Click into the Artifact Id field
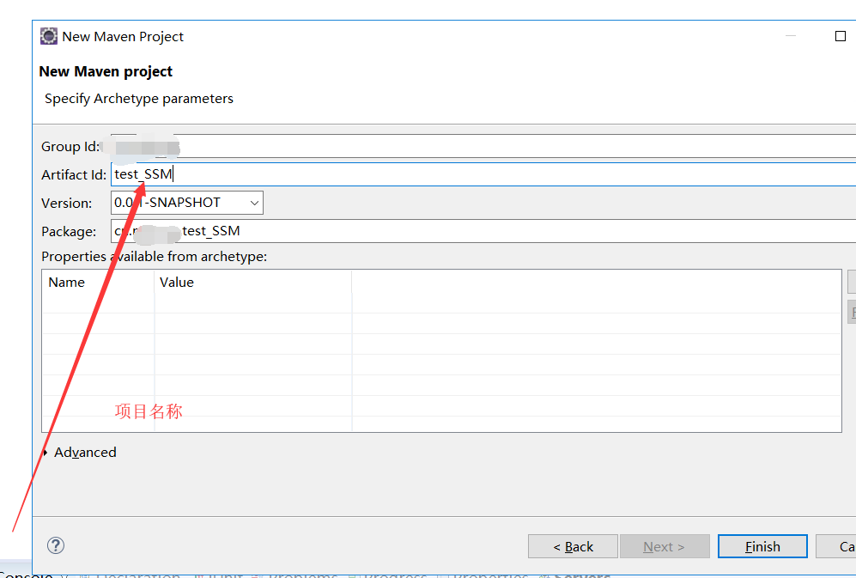Image resolution: width=856 pixels, height=578 pixels. 483,174
